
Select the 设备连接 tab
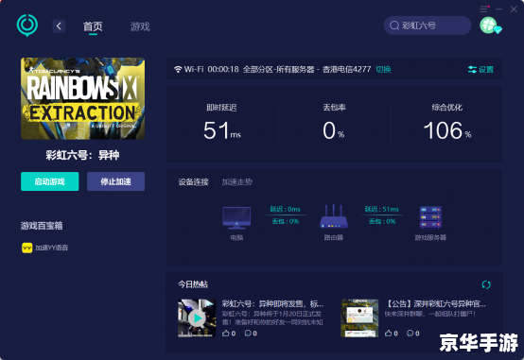click(x=194, y=182)
